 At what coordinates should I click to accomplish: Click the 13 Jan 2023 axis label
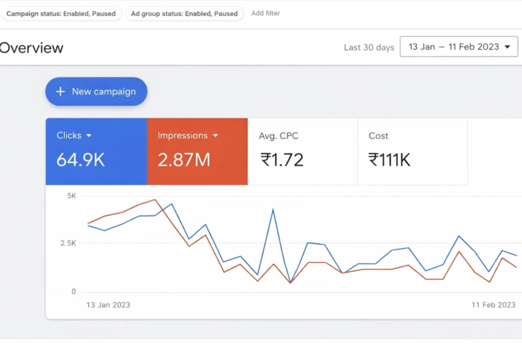(x=108, y=305)
